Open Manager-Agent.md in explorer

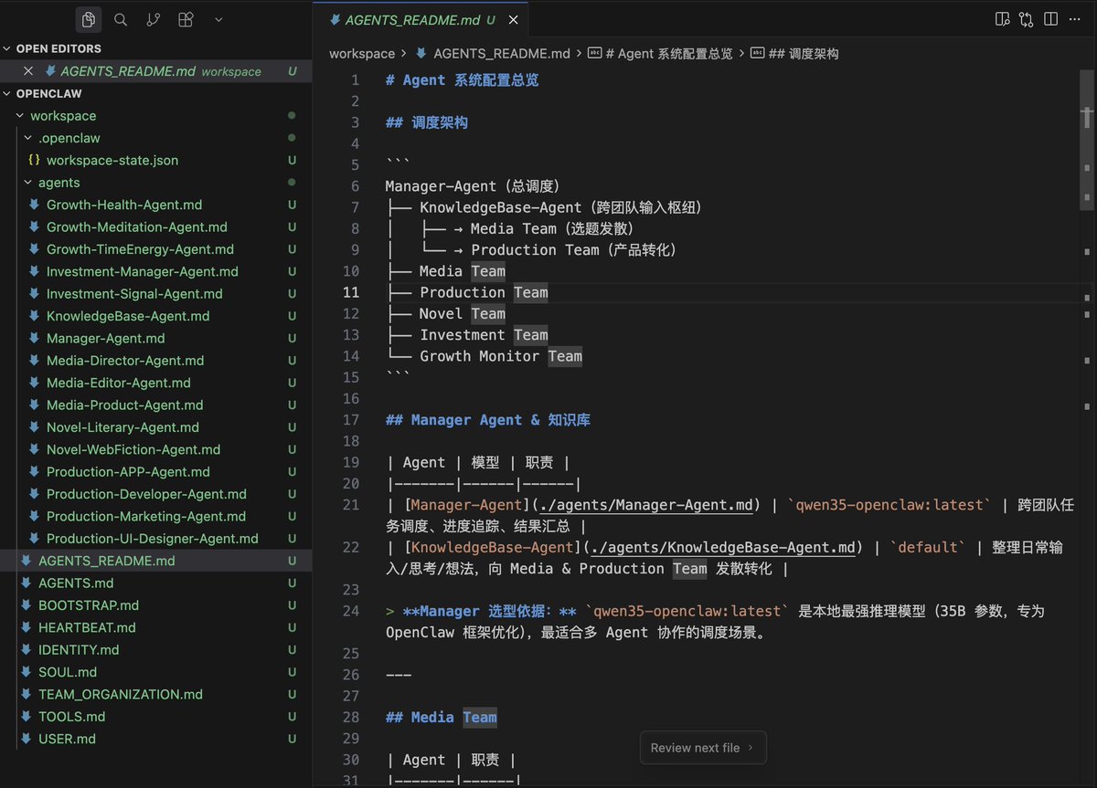tap(106, 338)
